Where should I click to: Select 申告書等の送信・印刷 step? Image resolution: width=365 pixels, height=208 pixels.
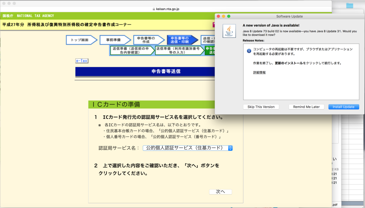(x=182, y=40)
